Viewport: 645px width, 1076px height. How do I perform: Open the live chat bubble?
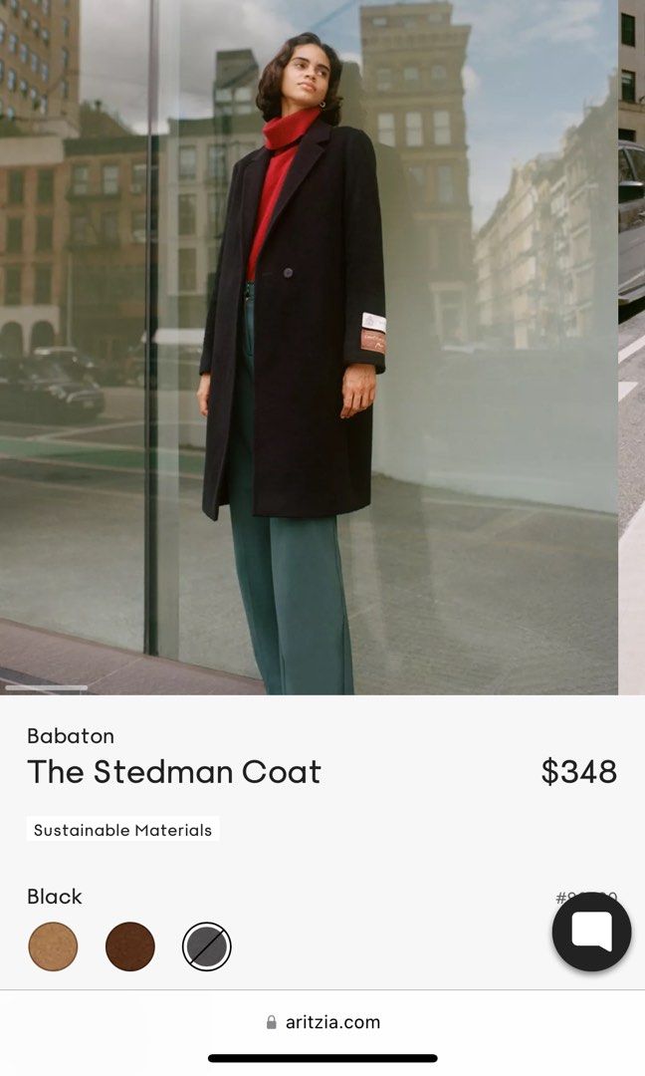[591, 932]
